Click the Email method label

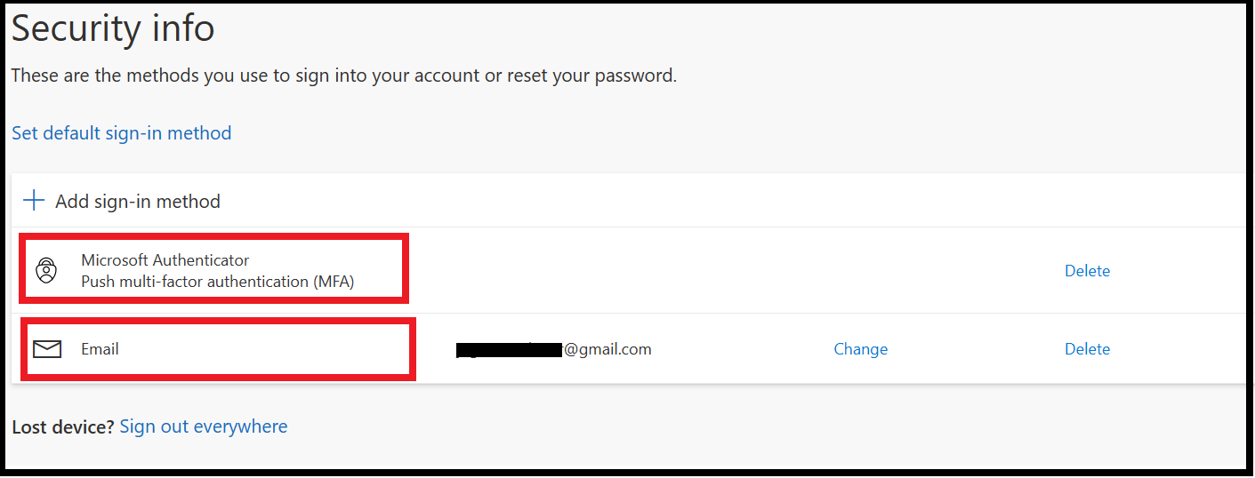click(100, 349)
